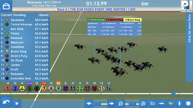Choose the 4 Brave Song data tab
Viewport: 193px width, 108px height.
click(133, 20)
